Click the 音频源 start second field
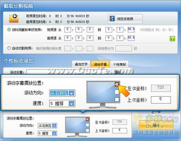181x141 pixels. [x=90, y=38]
